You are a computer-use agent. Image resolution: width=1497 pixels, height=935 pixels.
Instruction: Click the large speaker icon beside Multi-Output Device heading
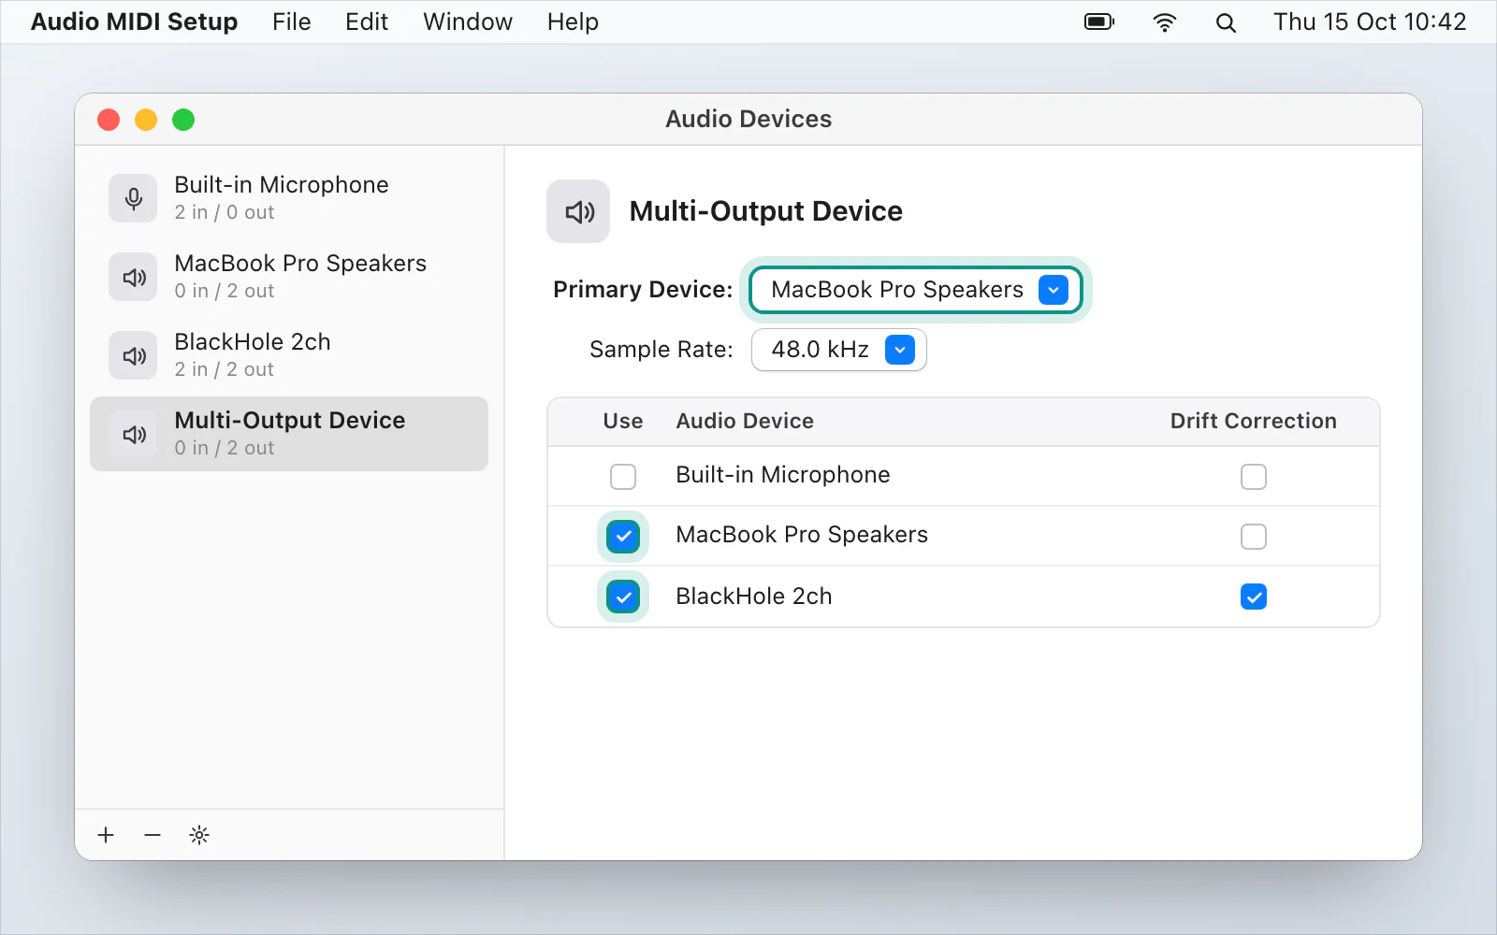[x=578, y=211]
